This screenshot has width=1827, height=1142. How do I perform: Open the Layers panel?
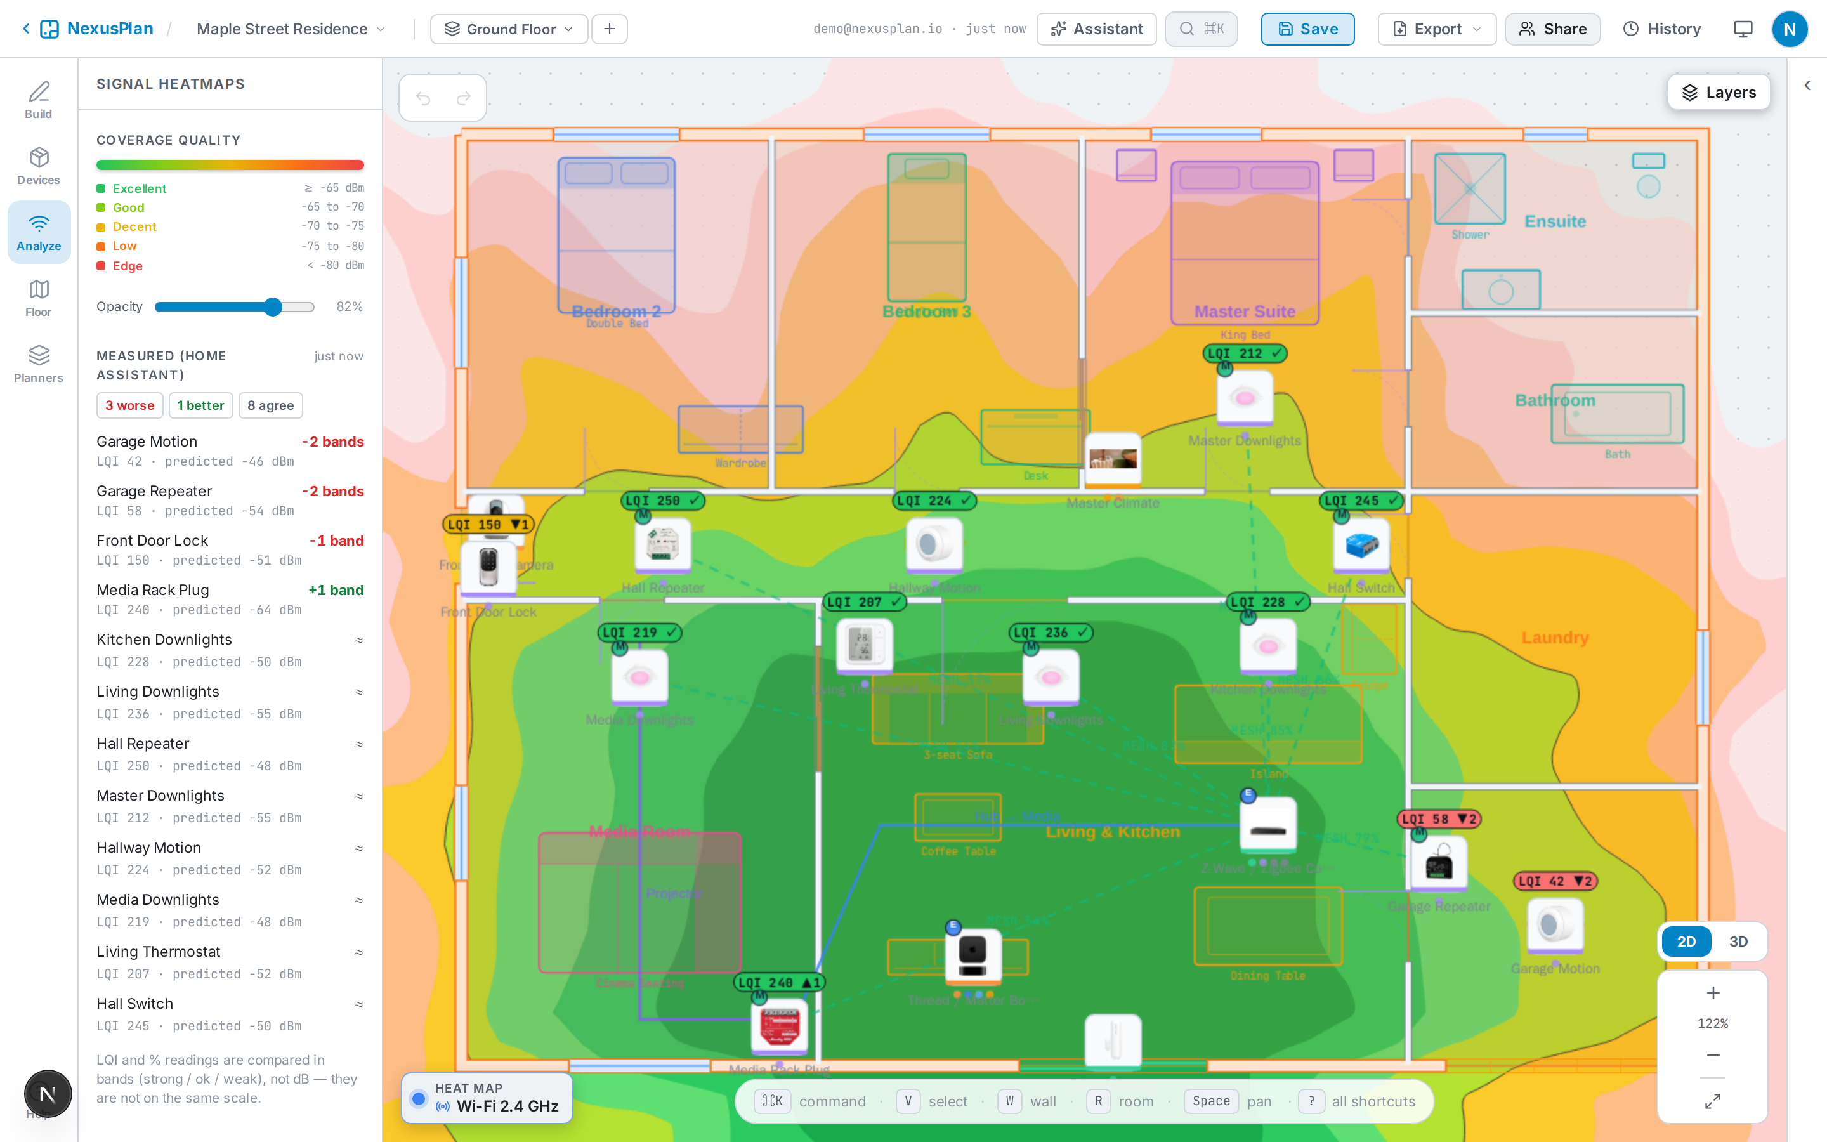coord(1719,92)
